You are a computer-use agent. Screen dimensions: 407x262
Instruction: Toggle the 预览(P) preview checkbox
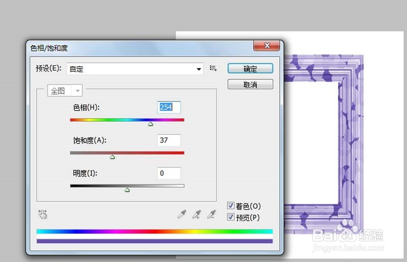click(230, 217)
